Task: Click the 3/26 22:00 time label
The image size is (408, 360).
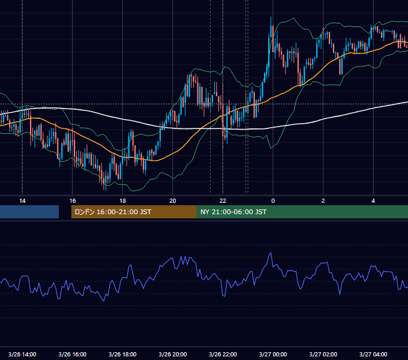Action: click(x=223, y=354)
